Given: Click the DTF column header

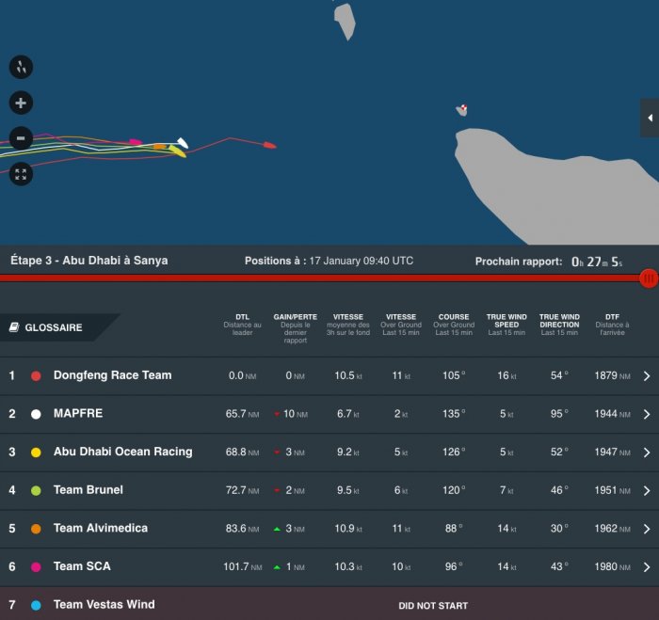Looking at the screenshot, I should [612, 325].
